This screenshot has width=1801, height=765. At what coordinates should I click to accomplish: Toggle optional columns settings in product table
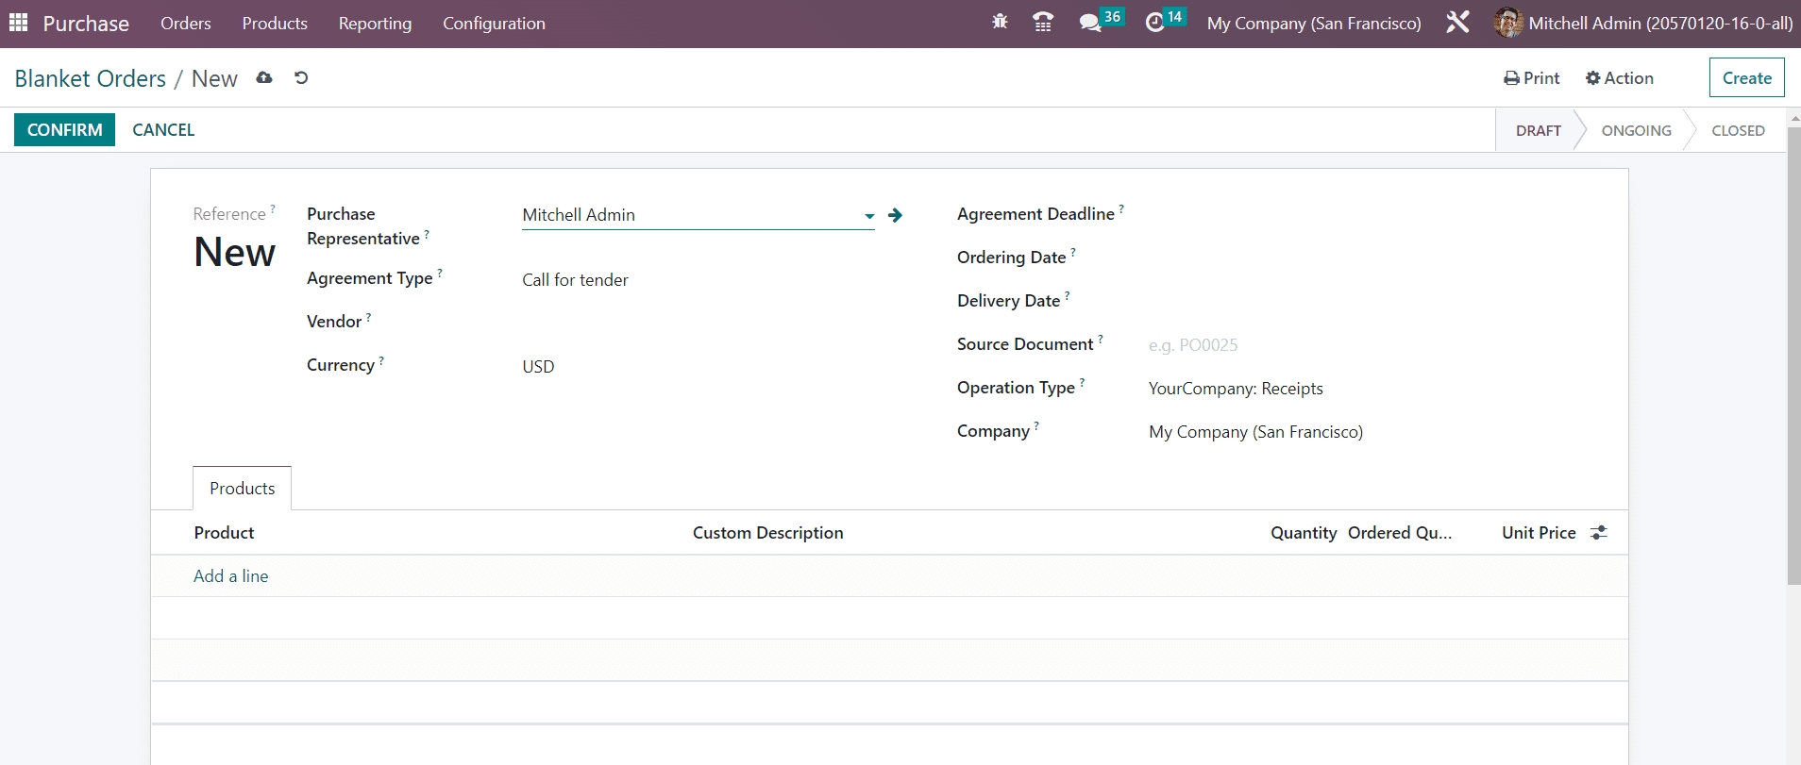coord(1598,533)
